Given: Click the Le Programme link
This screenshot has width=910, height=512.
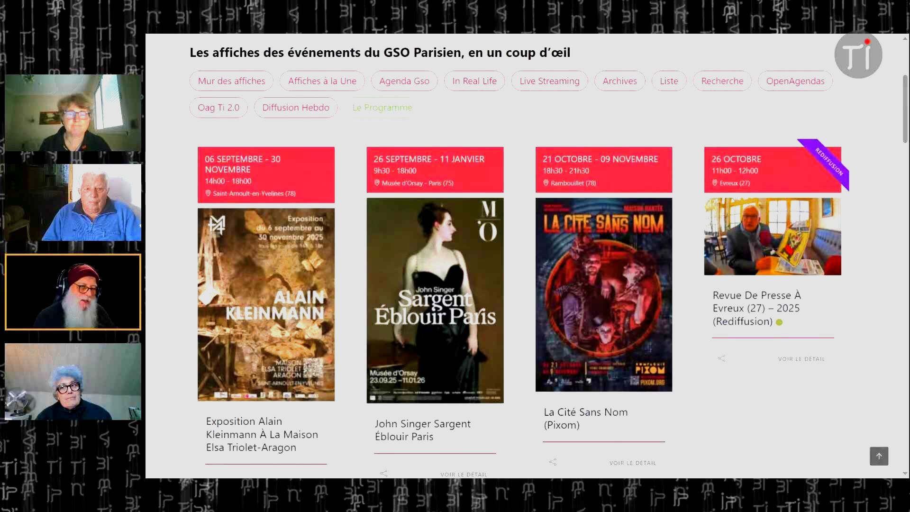Looking at the screenshot, I should (x=382, y=108).
